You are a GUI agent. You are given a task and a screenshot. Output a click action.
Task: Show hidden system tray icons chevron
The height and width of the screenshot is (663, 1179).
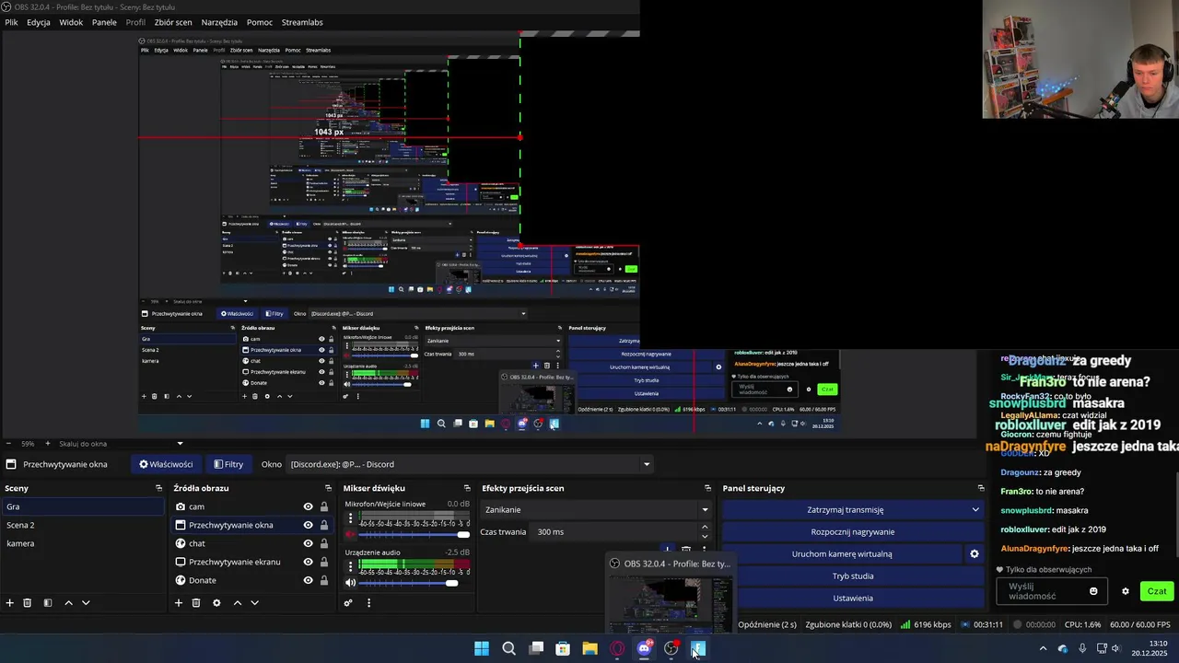[1043, 648]
